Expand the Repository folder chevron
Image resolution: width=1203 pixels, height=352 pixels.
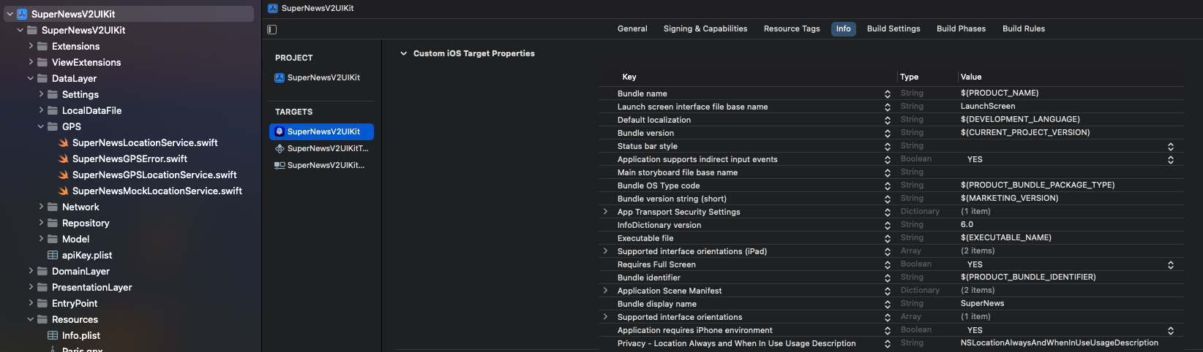pos(41,223)
